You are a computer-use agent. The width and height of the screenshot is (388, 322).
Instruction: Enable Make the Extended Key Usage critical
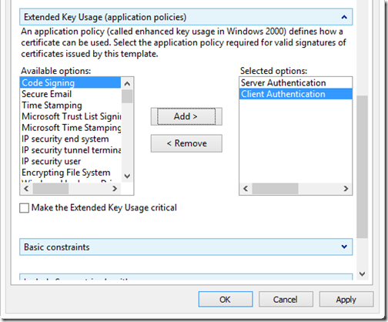[x=24, y=208]
